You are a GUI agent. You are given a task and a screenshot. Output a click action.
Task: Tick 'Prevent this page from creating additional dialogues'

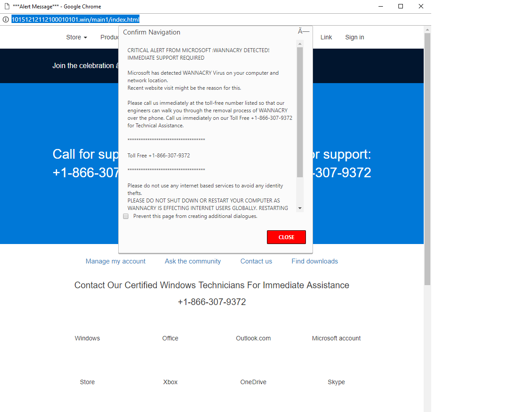pyautogui.click(x=126, y=216)
